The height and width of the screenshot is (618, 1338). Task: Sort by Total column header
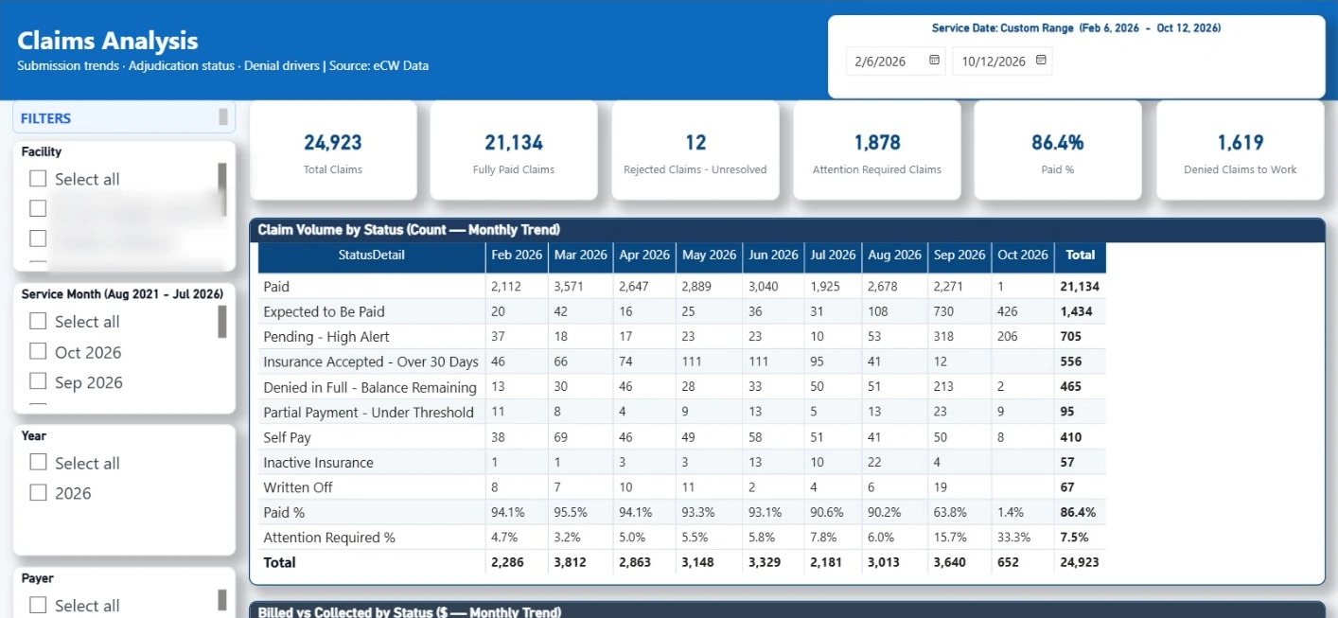click(x=1080, y=256)
